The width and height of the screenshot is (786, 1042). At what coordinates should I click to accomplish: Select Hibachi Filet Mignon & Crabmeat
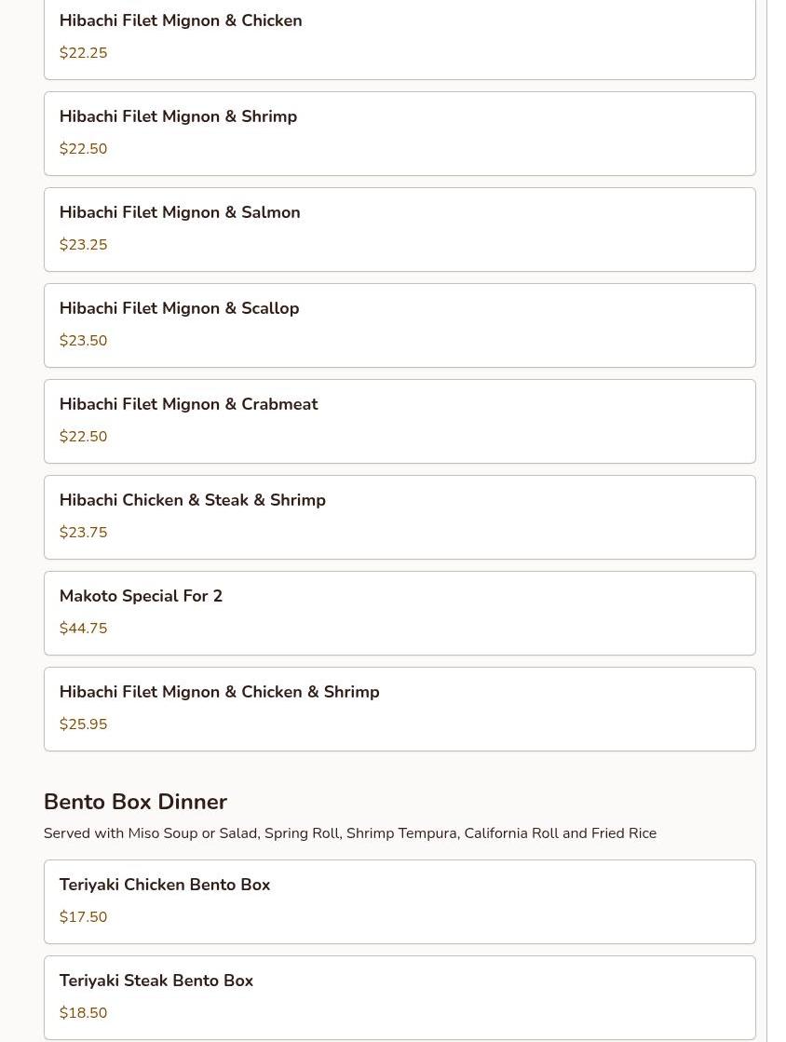click(400, 421)
